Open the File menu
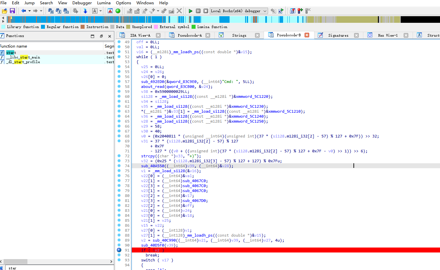Viewport: 440px width, 270px height. coord(3,3)
